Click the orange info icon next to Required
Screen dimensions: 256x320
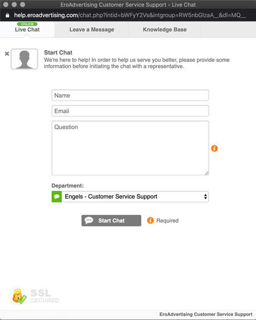[150, 220]
